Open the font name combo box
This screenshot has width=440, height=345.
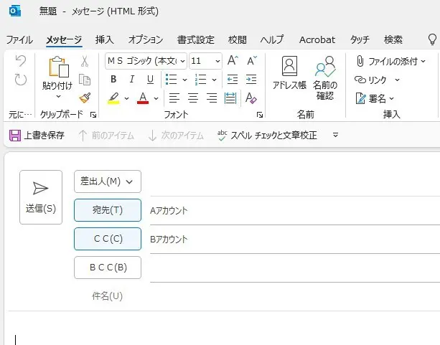tap(146, 61)
